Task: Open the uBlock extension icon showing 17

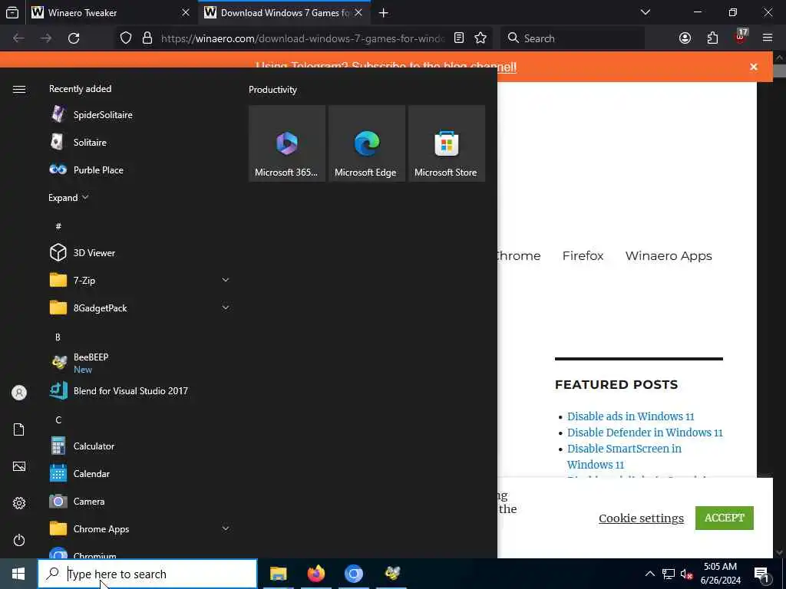Action: coord(741,37)
